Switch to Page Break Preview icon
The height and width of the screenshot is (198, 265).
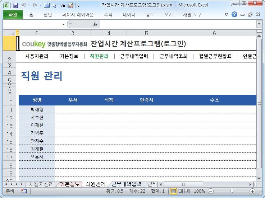click(x=187, y=191)
